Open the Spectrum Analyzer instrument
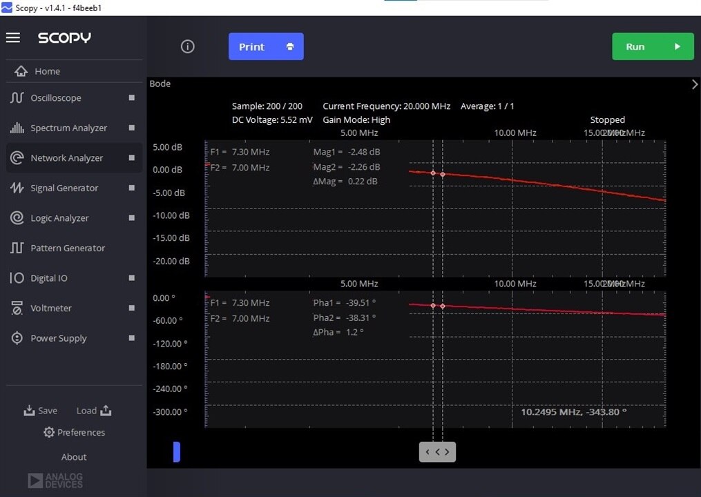The height and width of the screenshot is (497, 701). pyautogui.click(x=68, y=128)
